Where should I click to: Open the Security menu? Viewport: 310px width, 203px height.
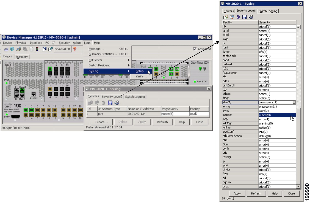64,43
